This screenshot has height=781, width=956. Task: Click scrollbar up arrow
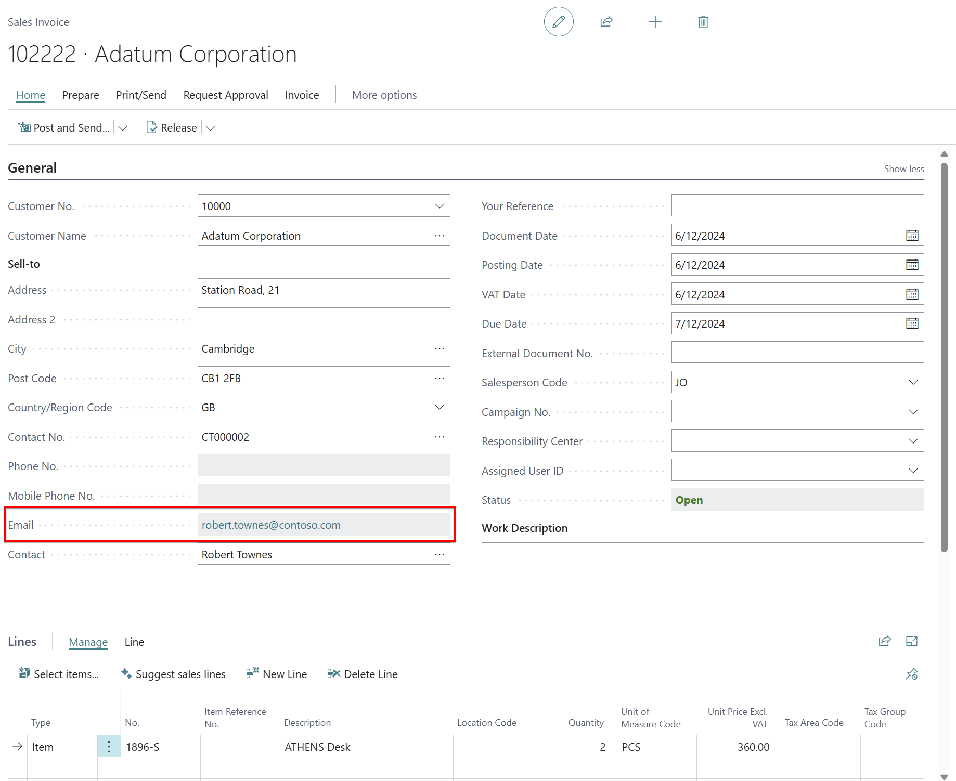coord(945,154)
